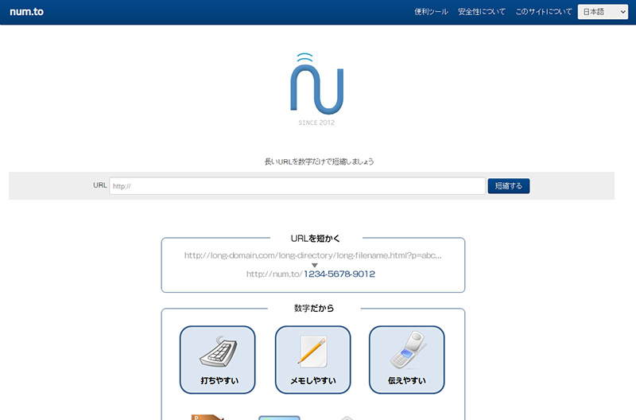Viewport: 636px width, 420px height.
Task: Click the 打ちやすい label text
Action: tap(219, 381)
